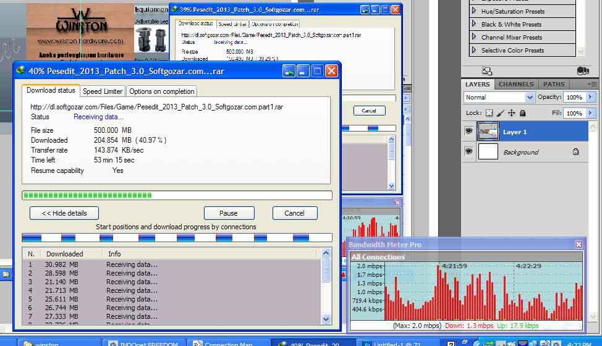Open the Layers panel flyout menu

[x=592, y=84]
